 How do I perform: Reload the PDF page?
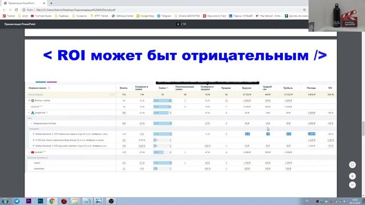tap(17, 10)
